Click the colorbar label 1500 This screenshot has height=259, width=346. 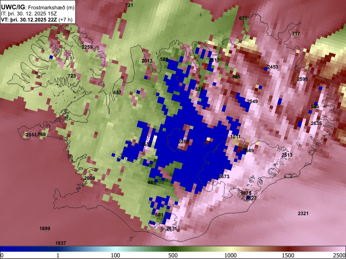288,255
